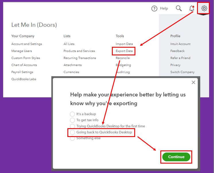Open Privacy under Profile
The width and height of the screenshot is (214, 173).
[x=175, y=65]
